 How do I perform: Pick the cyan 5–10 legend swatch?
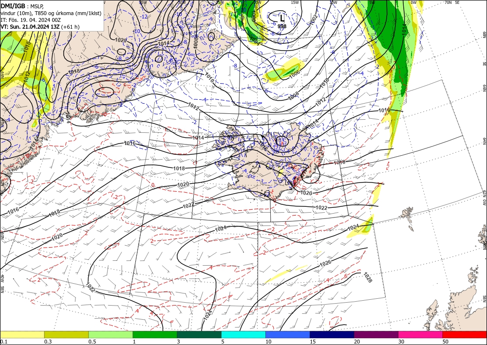243,334
